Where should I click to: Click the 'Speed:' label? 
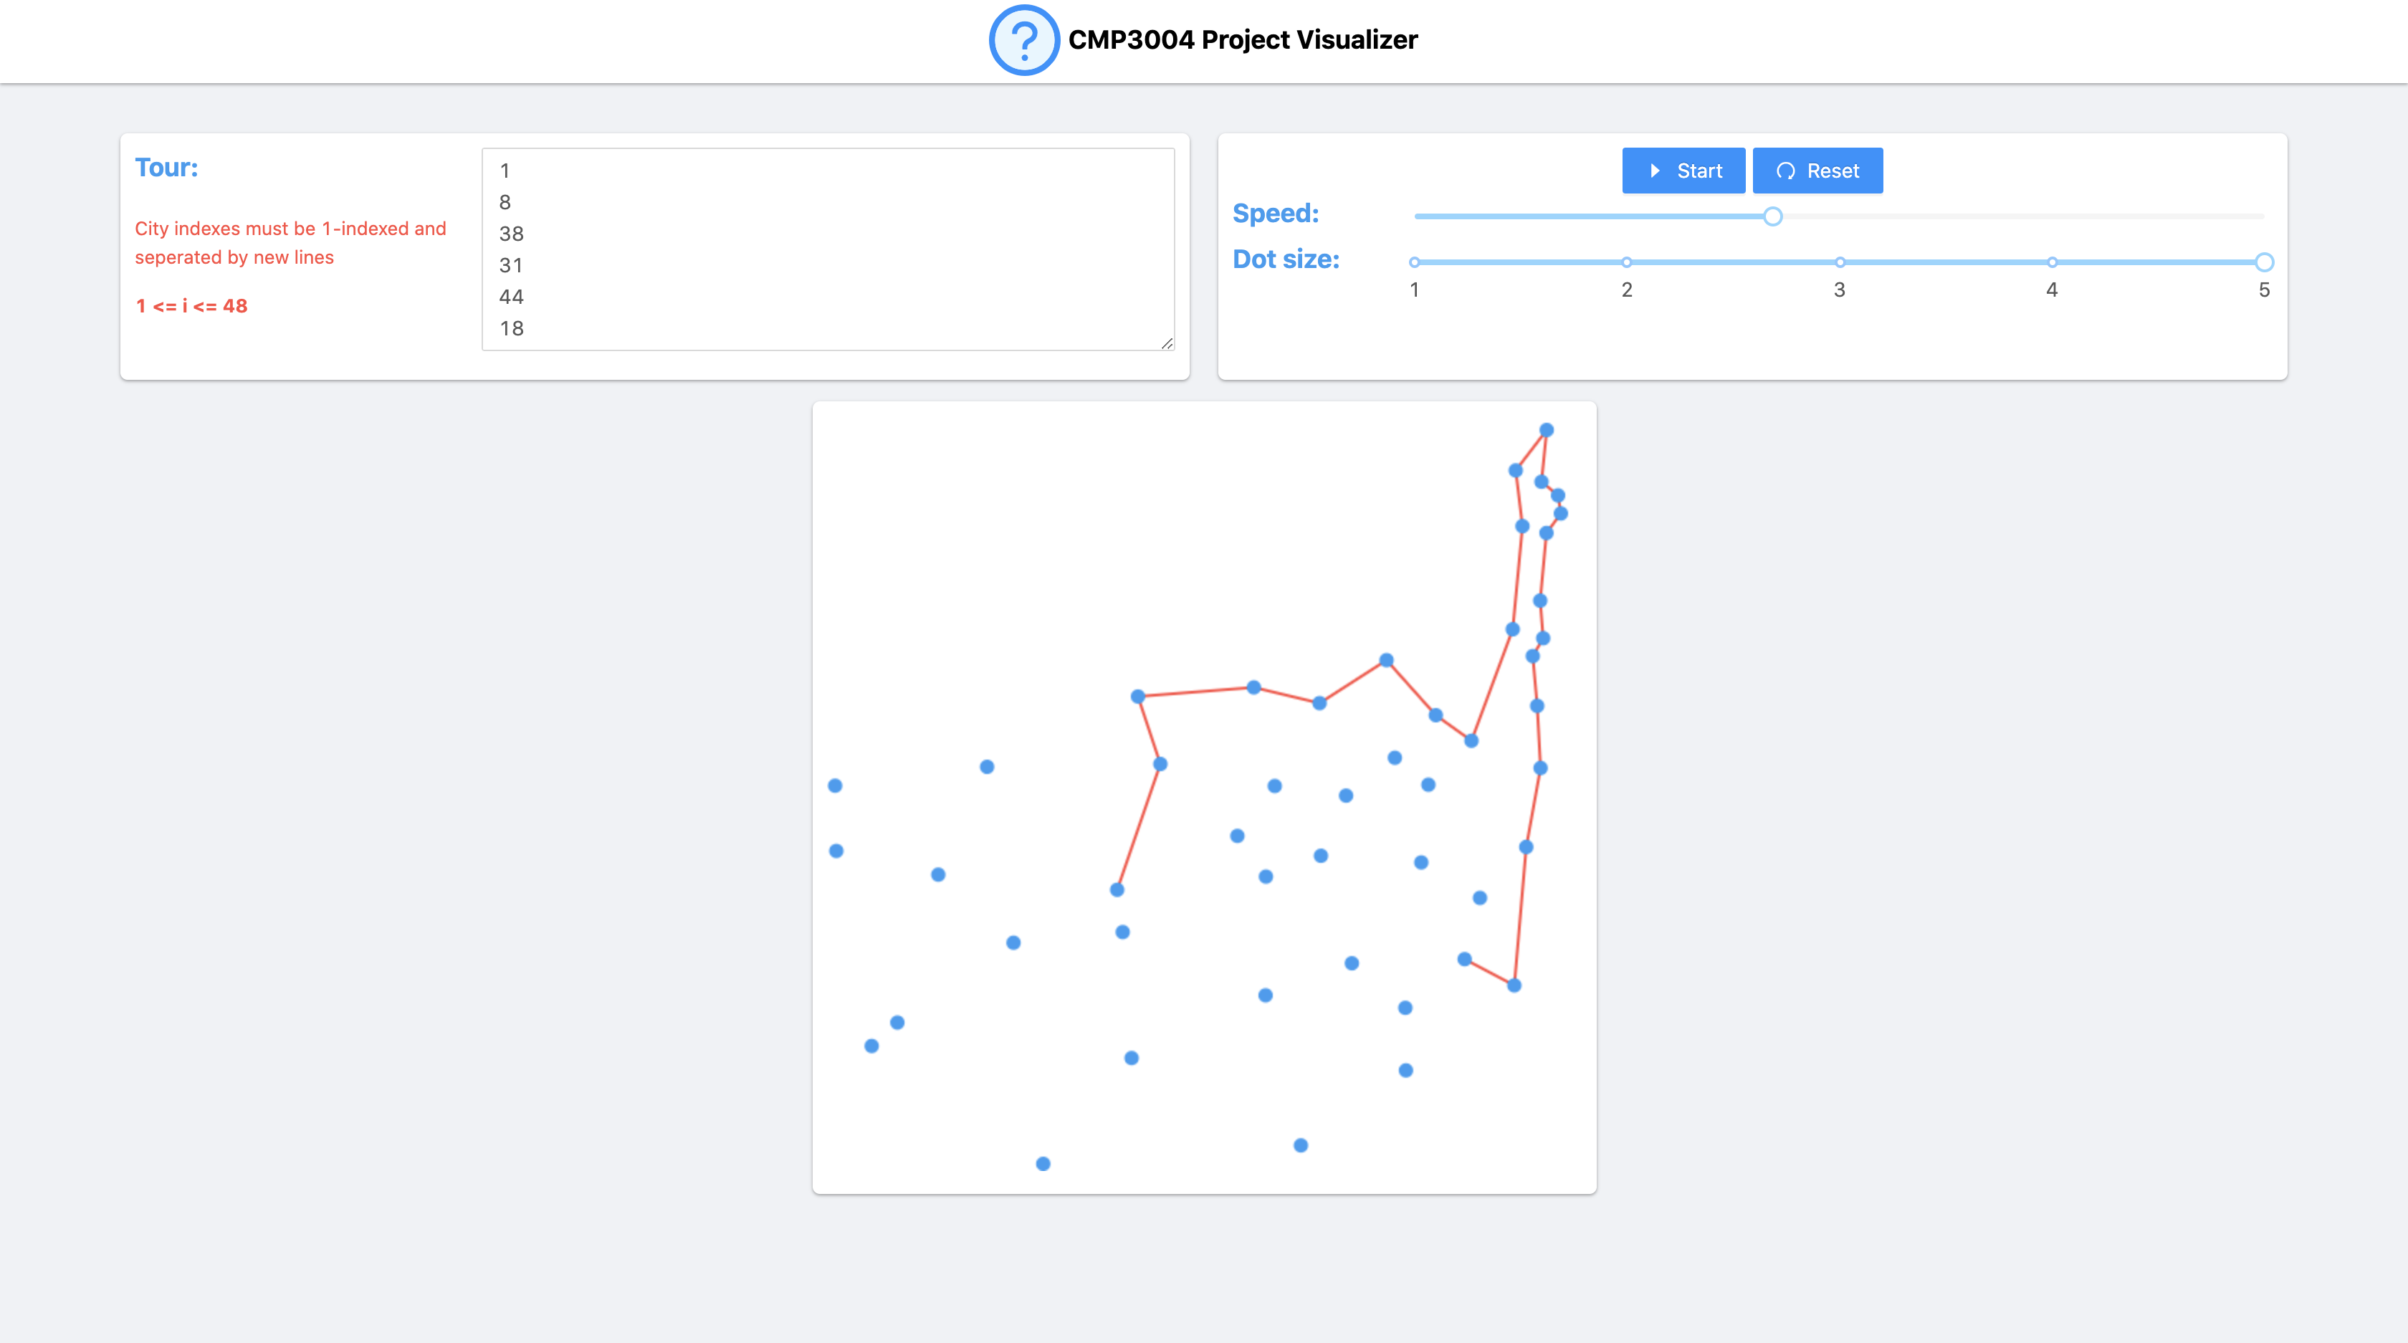[1275, 214]
